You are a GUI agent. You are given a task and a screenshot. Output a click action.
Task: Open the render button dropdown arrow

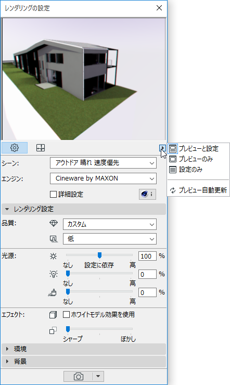98,376
